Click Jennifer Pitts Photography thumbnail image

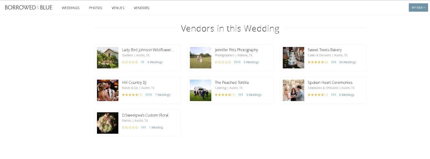(200, 58)
